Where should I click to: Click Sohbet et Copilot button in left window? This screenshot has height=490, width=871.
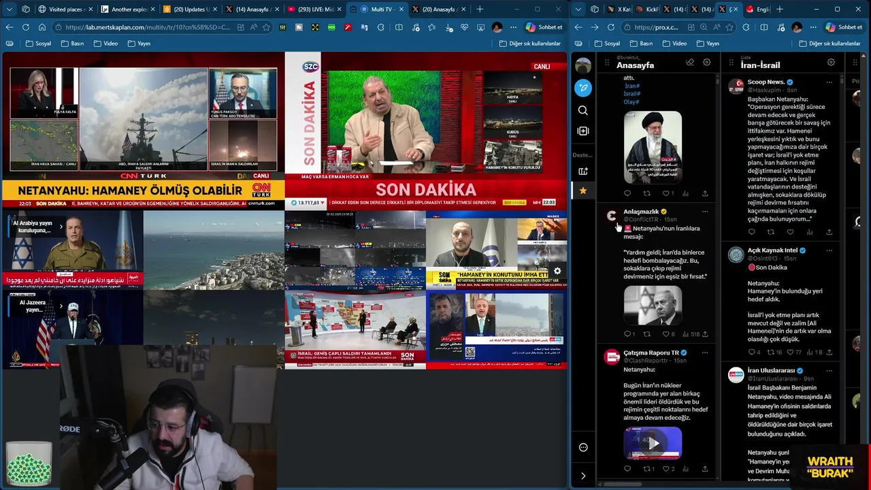coord(544,27)
